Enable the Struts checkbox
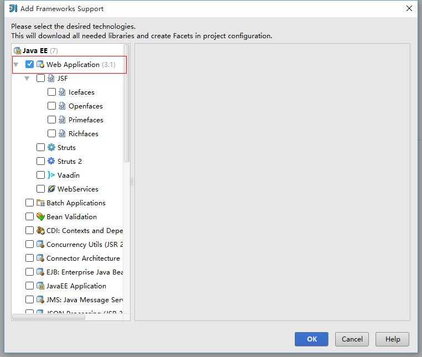This screenshot has width=422, height=357. pos(40,147)
